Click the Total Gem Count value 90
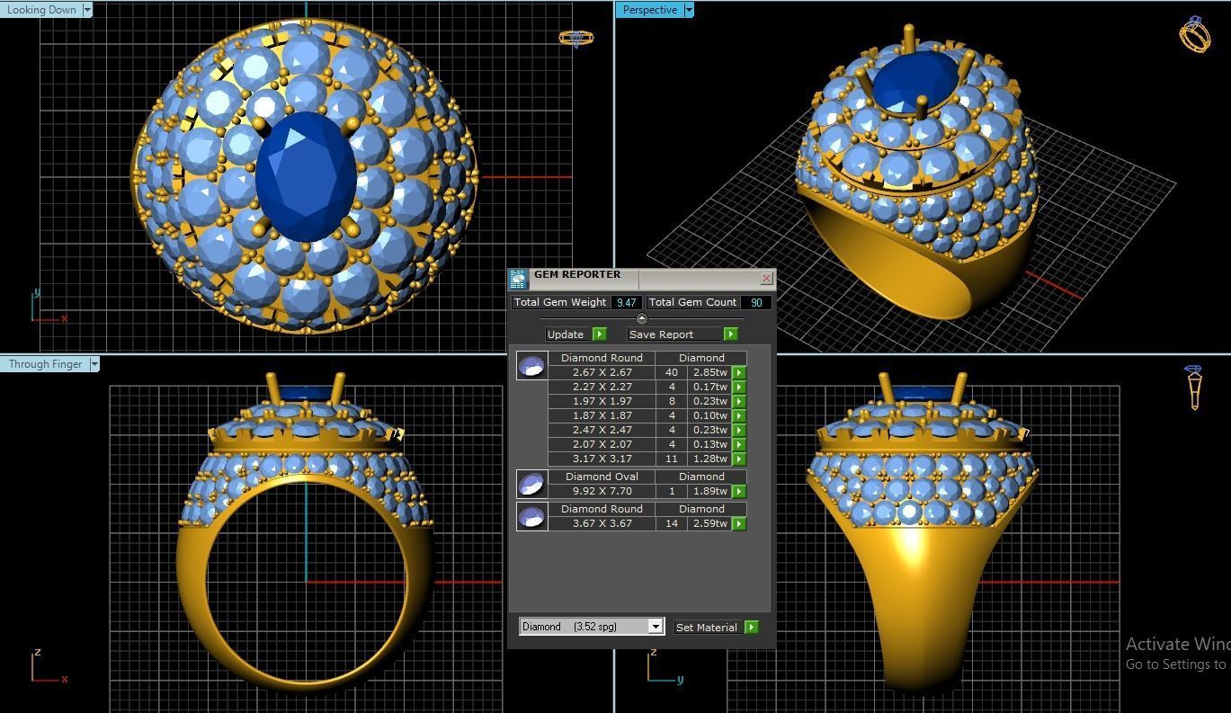This screenshot has width=1231, height=713. coord(756,303)
